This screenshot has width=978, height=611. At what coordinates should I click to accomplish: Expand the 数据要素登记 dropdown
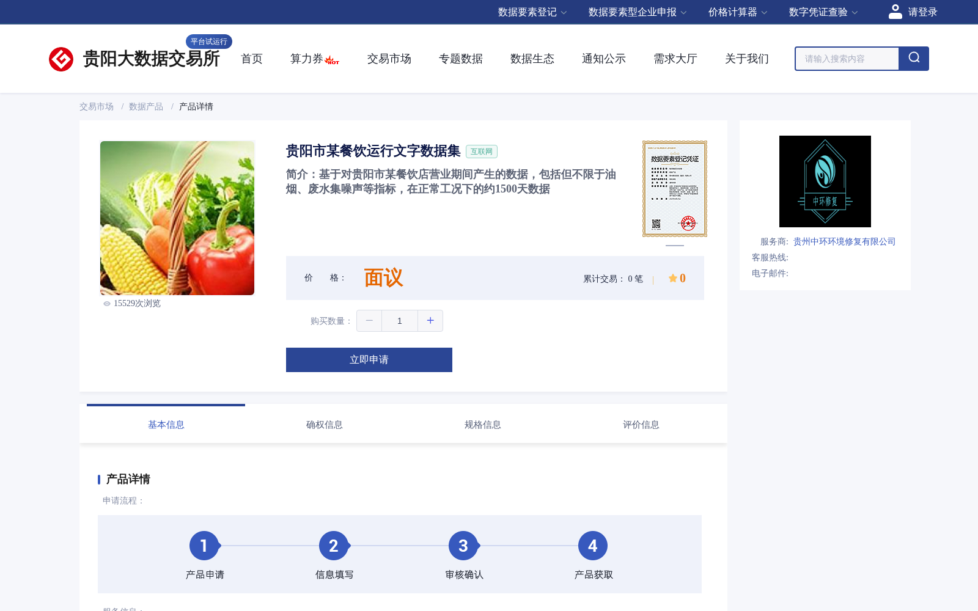tap(532, 12)
